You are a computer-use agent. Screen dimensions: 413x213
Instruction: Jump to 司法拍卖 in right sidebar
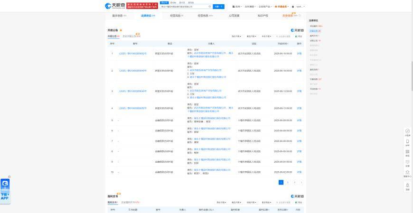[x=315, y=89]
